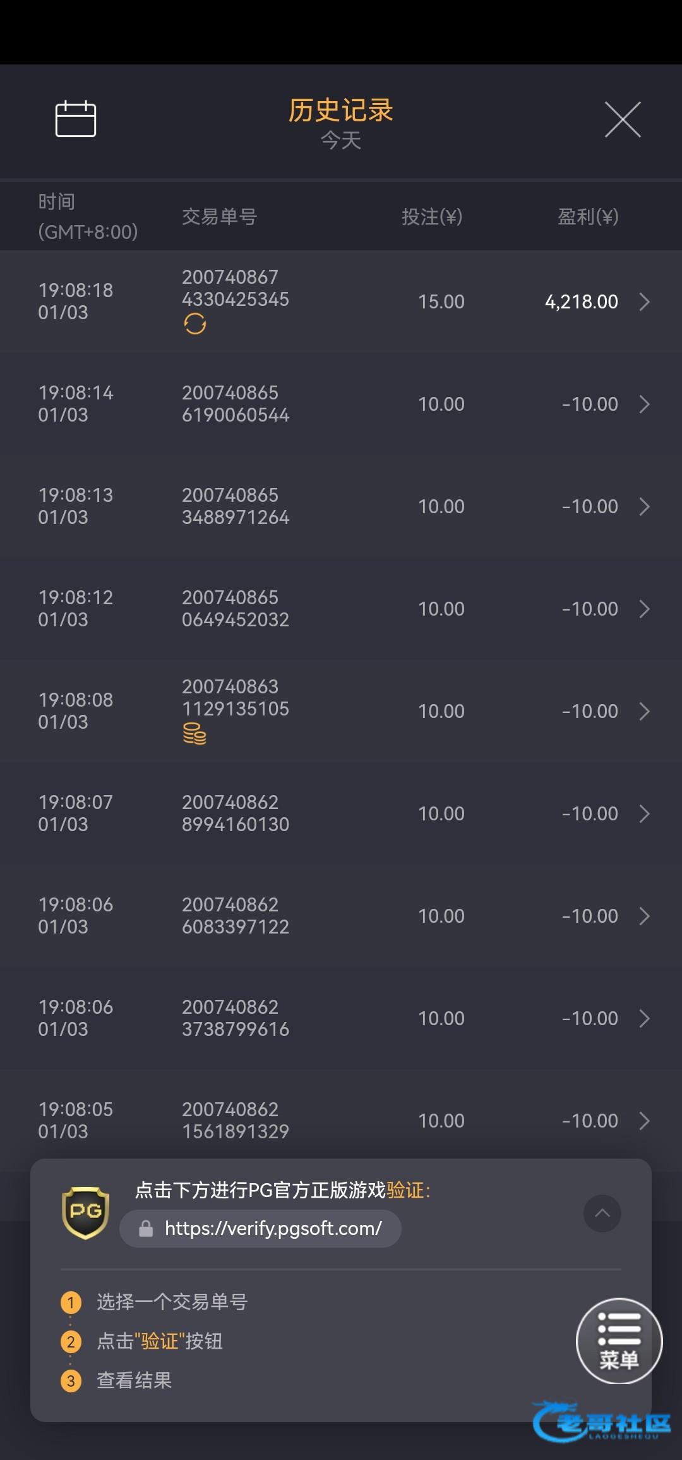This screenshot has width=682, height=1460.
Task: Click the PG shield logo
Action: pyautogui.click(x=86, y=1212)
